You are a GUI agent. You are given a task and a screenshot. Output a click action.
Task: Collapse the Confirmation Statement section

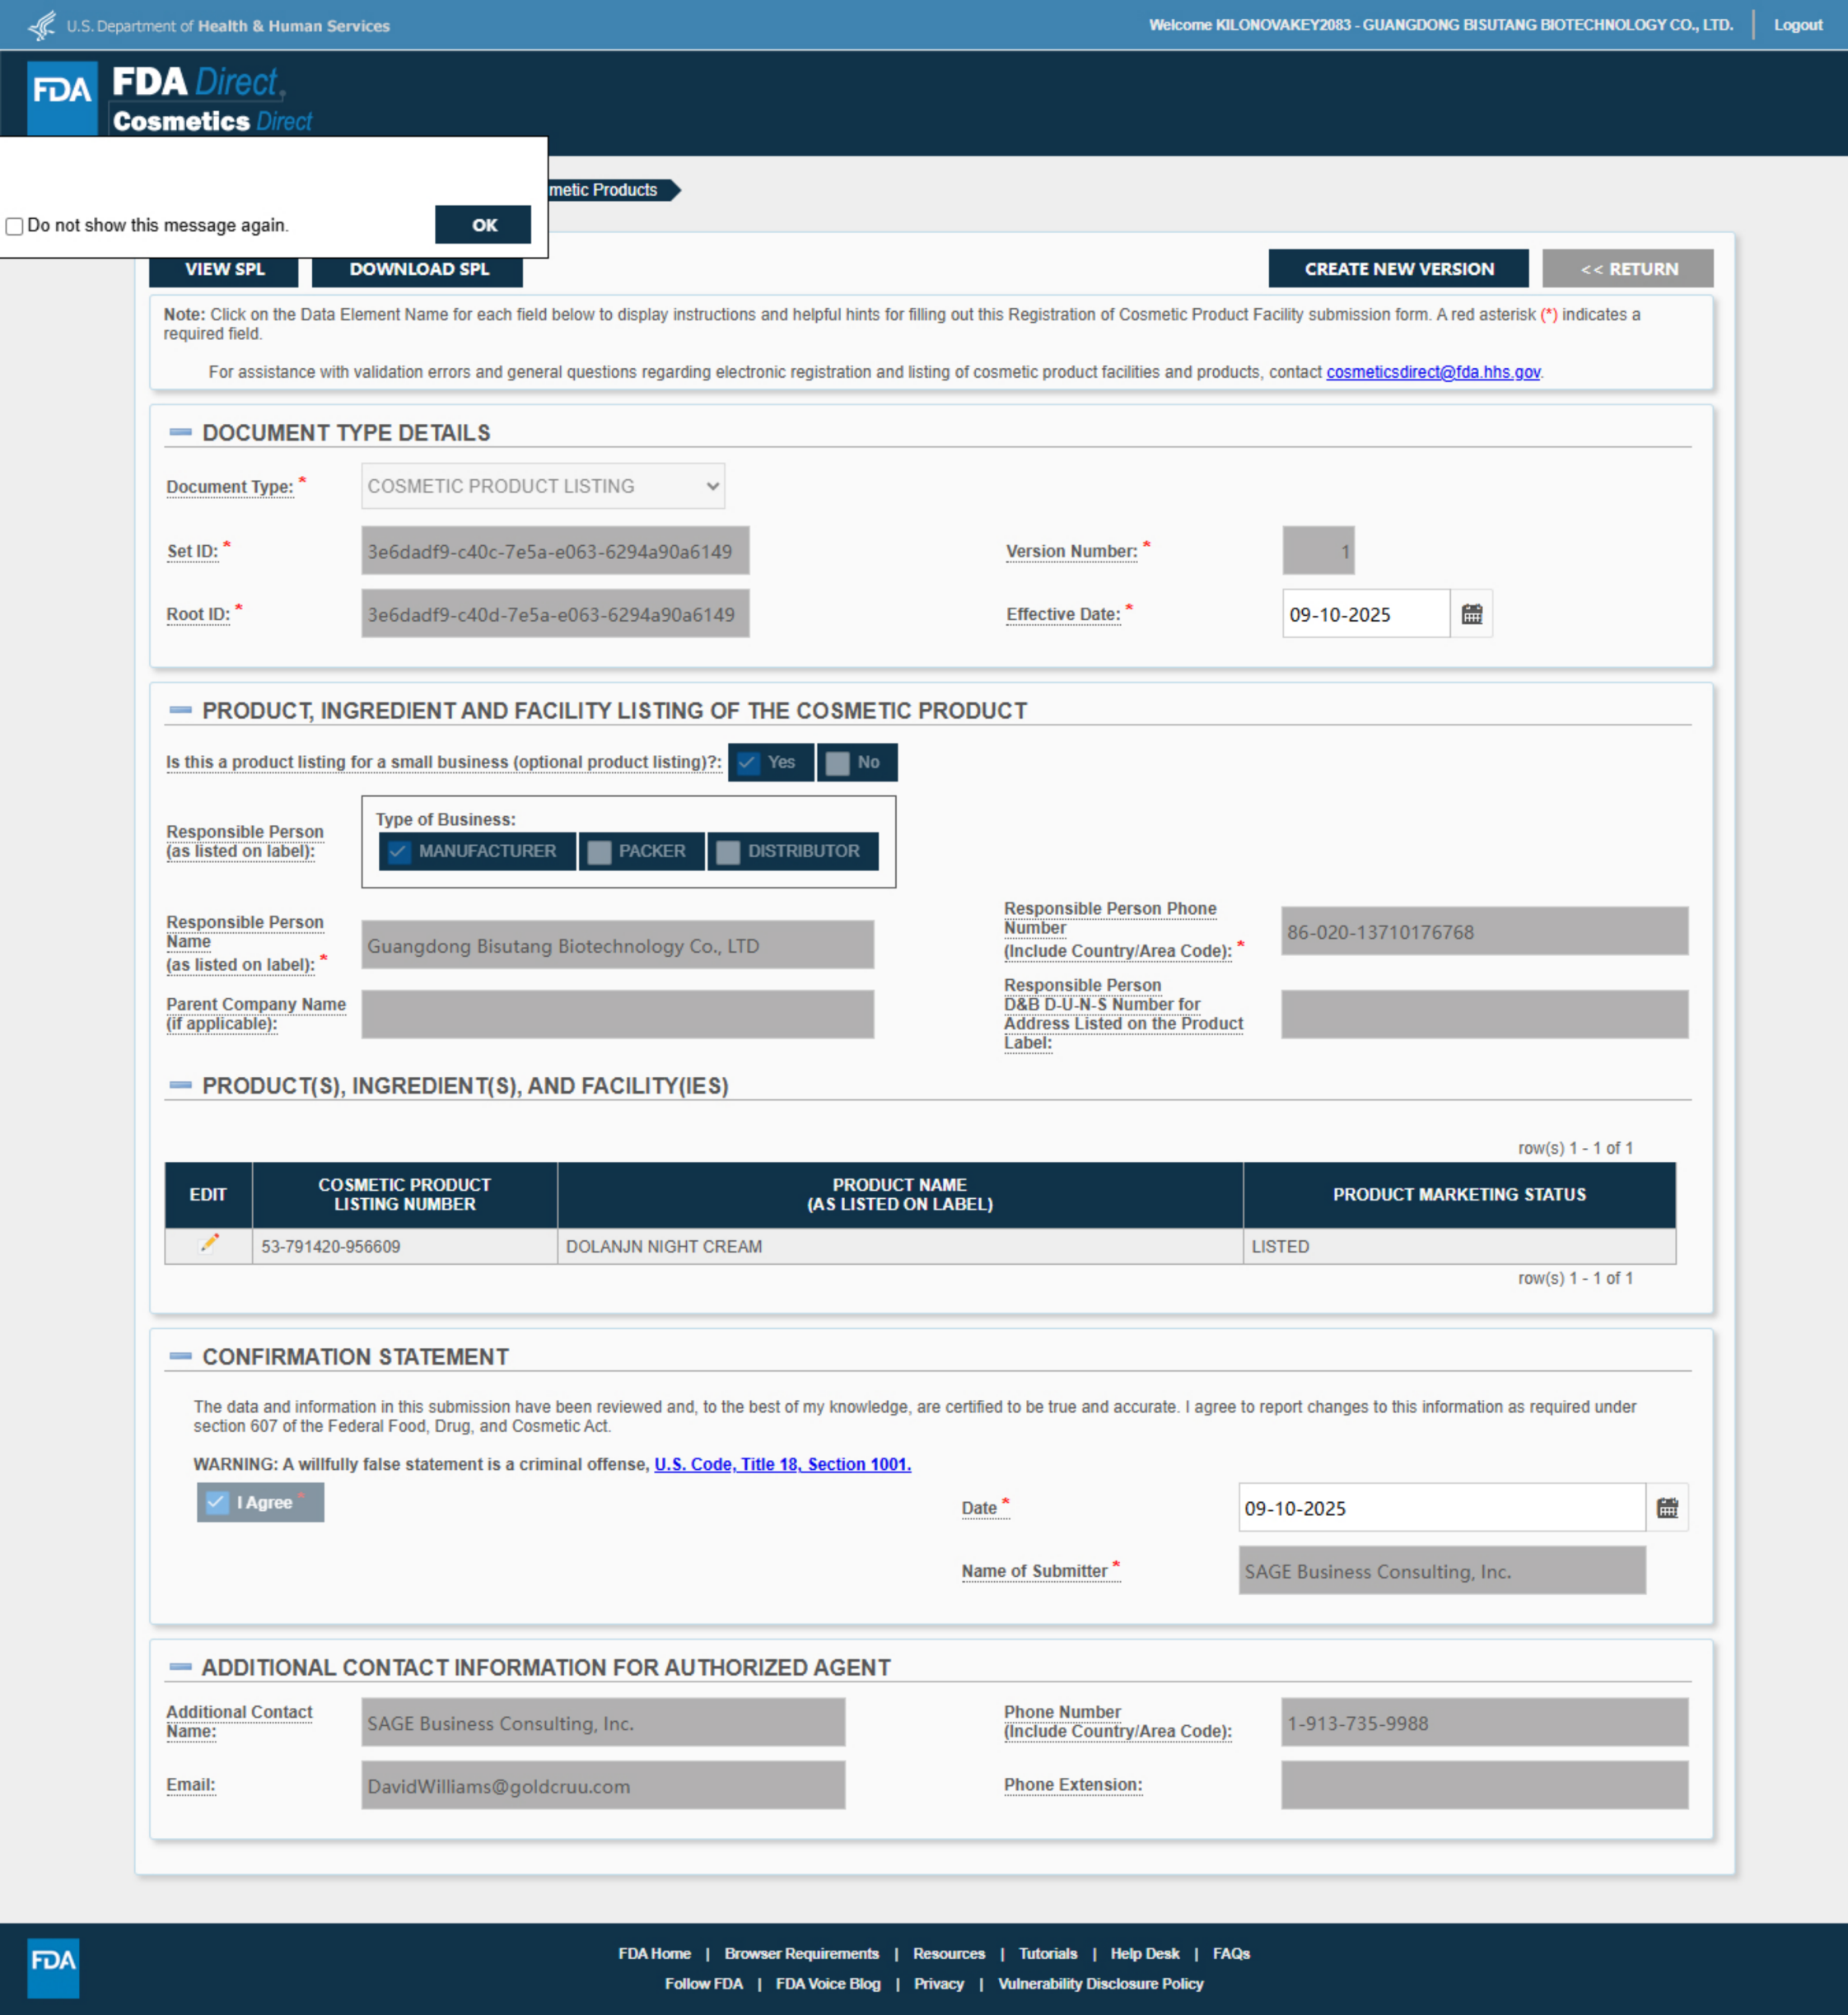(x=180, y=1356)
